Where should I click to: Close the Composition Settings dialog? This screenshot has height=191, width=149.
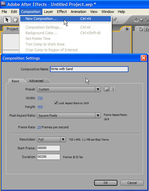coord(143,58)
